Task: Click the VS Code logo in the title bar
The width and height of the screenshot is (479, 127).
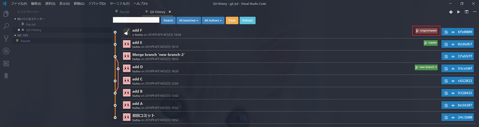Action: pyautogui.click(x=4, y=3)
